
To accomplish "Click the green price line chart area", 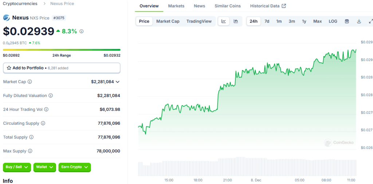I will (247, 100).
